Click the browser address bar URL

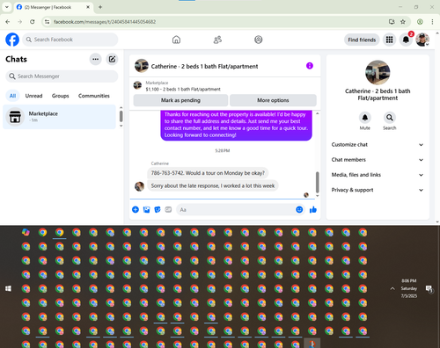pyautogui.click(x=105, y=22)
